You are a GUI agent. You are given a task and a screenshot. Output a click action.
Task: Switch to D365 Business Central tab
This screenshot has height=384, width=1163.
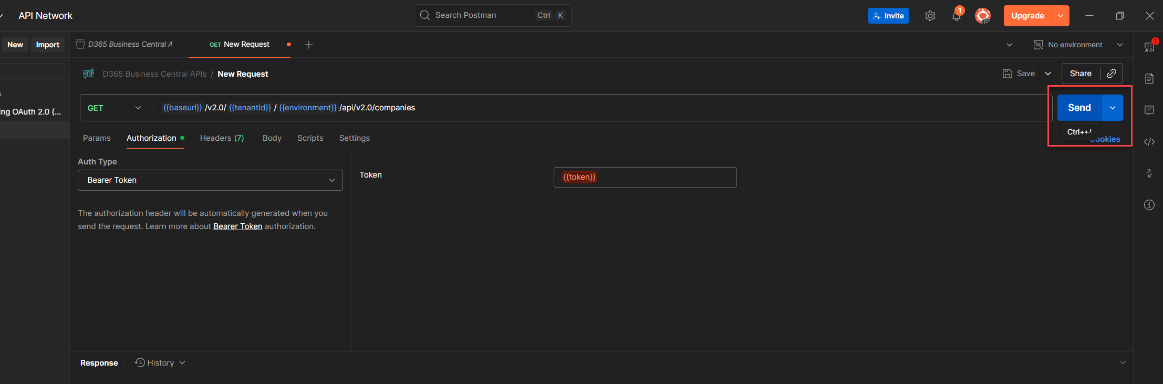tap(125, 44)
